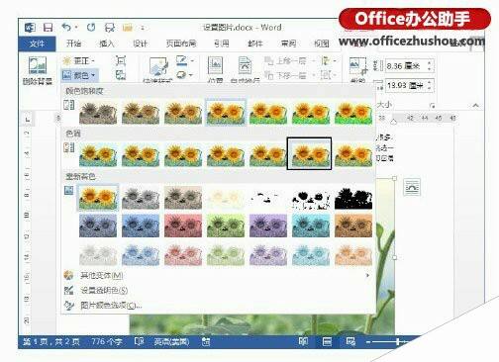Switch to the Insert tab

(x=107, y=44)
